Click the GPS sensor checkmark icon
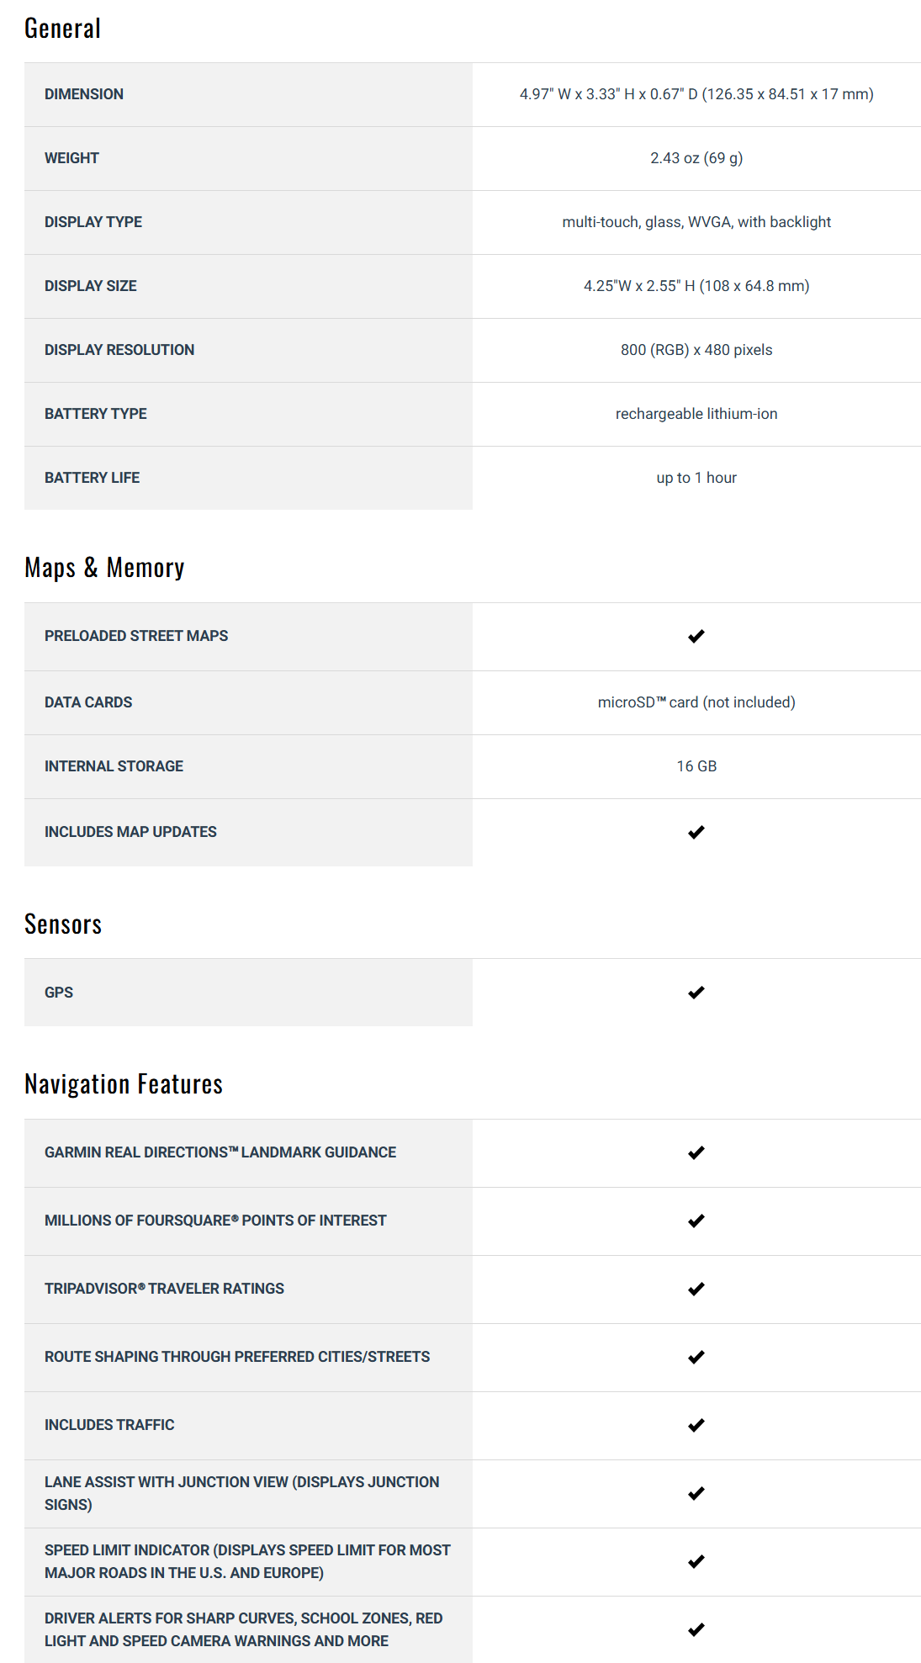Image resolution: width=921 pixels, height=1663 pixels. pos(696,993)
